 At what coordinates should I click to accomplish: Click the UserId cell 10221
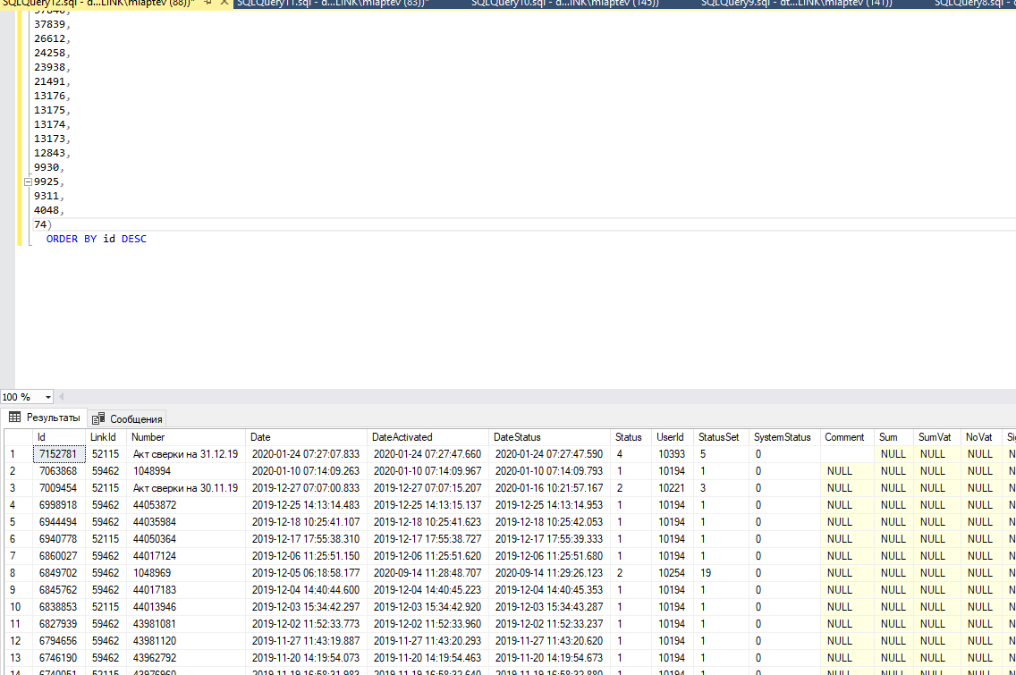(x=673, y=488)
